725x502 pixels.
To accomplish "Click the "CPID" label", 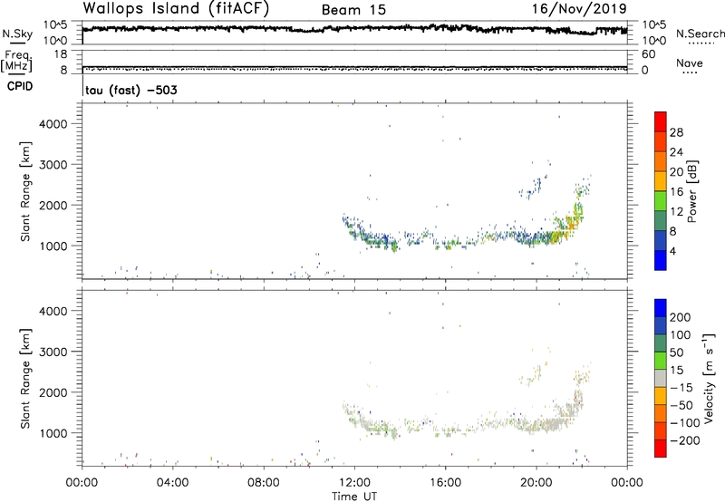I will [x=20, y=86].
